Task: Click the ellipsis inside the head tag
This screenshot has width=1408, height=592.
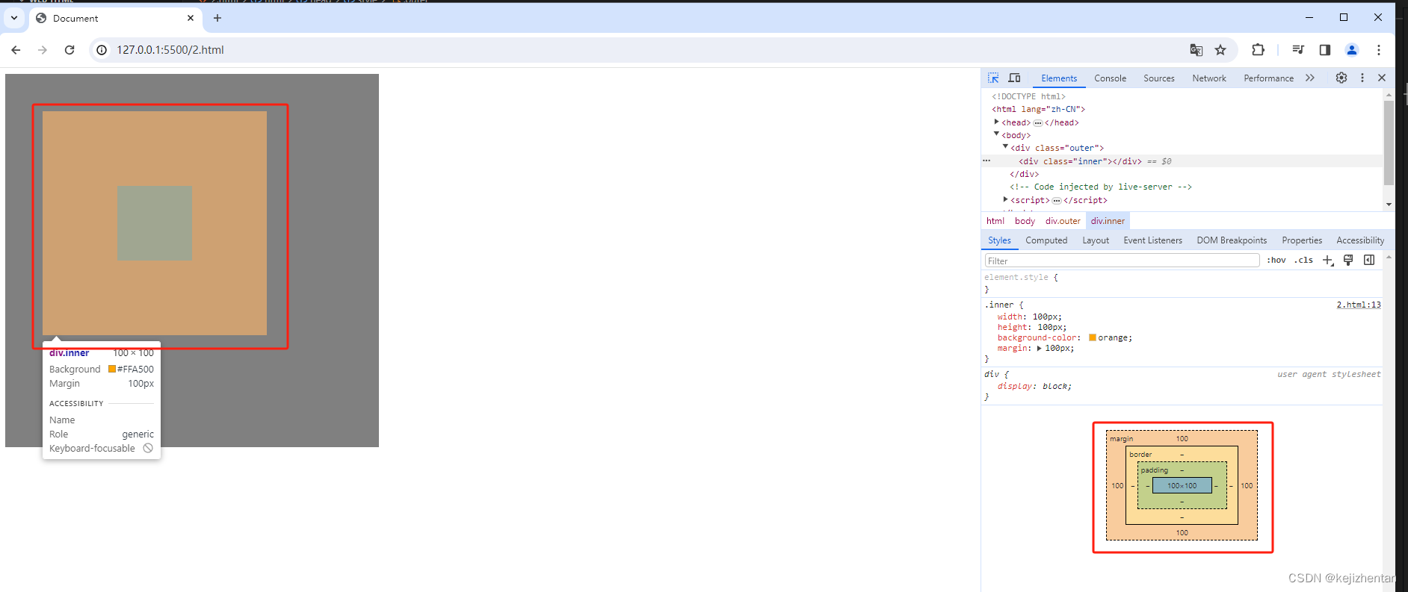Action: pyautogui.click(x=1038, y=123)
